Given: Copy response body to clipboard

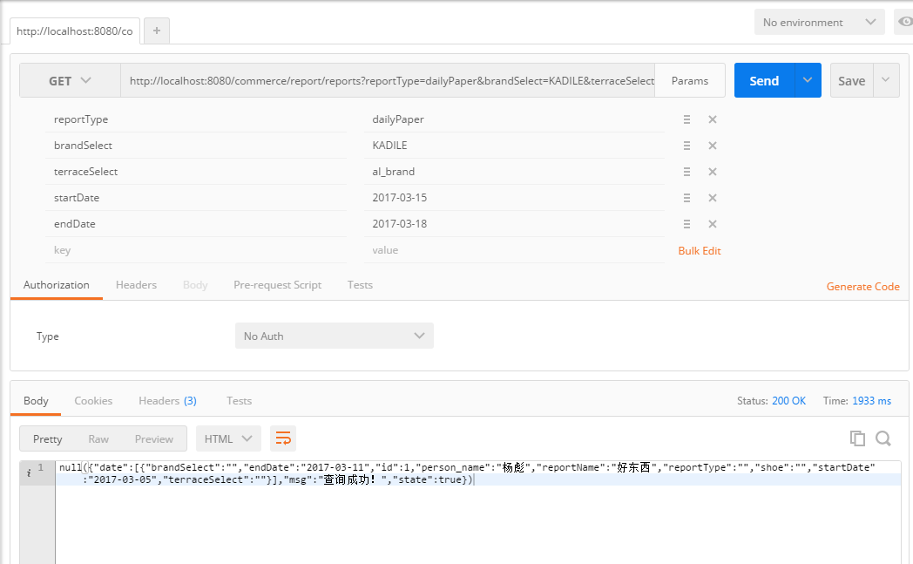Looking at the screenshot, I should pyautogui.click(x=857, y=438).
